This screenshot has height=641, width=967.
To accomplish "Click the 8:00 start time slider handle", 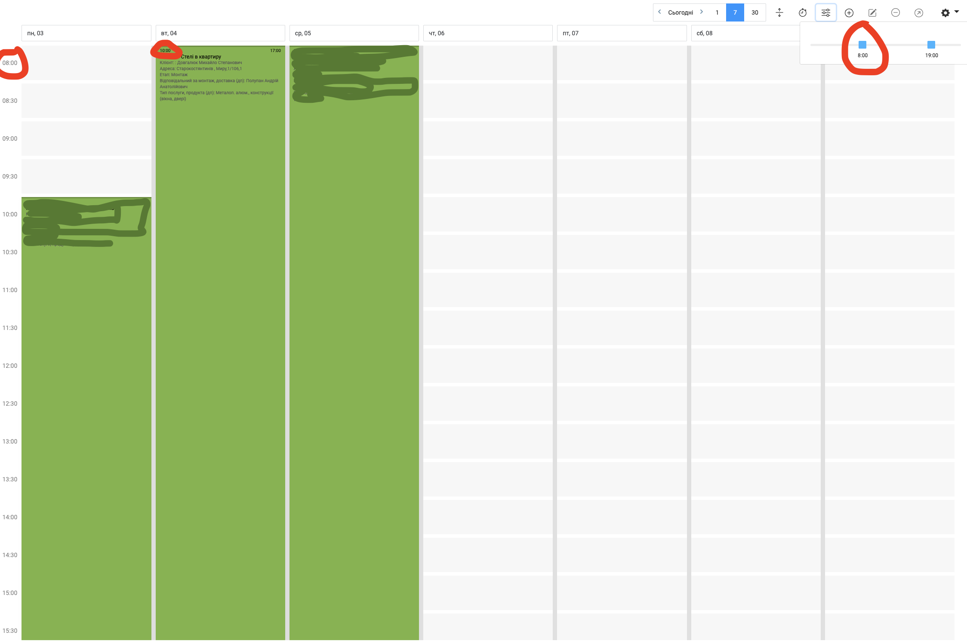I will coord(862,45).
